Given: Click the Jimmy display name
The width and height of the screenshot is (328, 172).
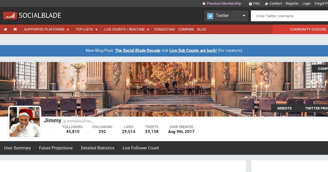Looking at the screenshot, I should (x=52, y=120).
